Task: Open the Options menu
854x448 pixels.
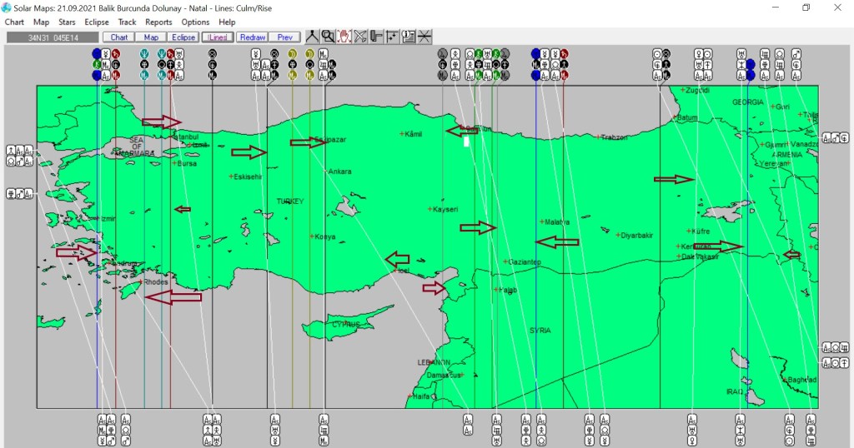Action: (x=195, y=22)
